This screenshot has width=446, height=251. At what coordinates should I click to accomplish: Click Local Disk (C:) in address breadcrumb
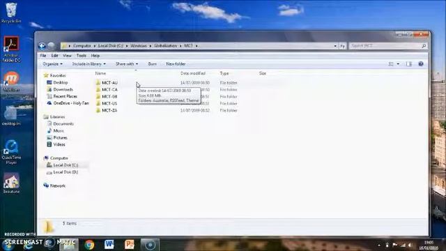pos(111,46)
